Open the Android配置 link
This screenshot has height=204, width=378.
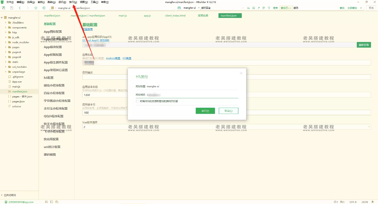(113, 58)
